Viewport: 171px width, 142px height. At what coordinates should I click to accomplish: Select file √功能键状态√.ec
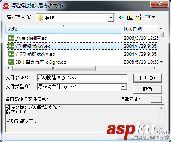(33, 46)
